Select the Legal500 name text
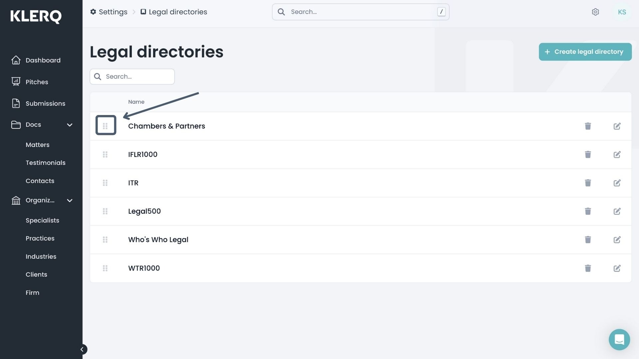Image resolution: width=639 pixels, height=359 pixels. 144,211
